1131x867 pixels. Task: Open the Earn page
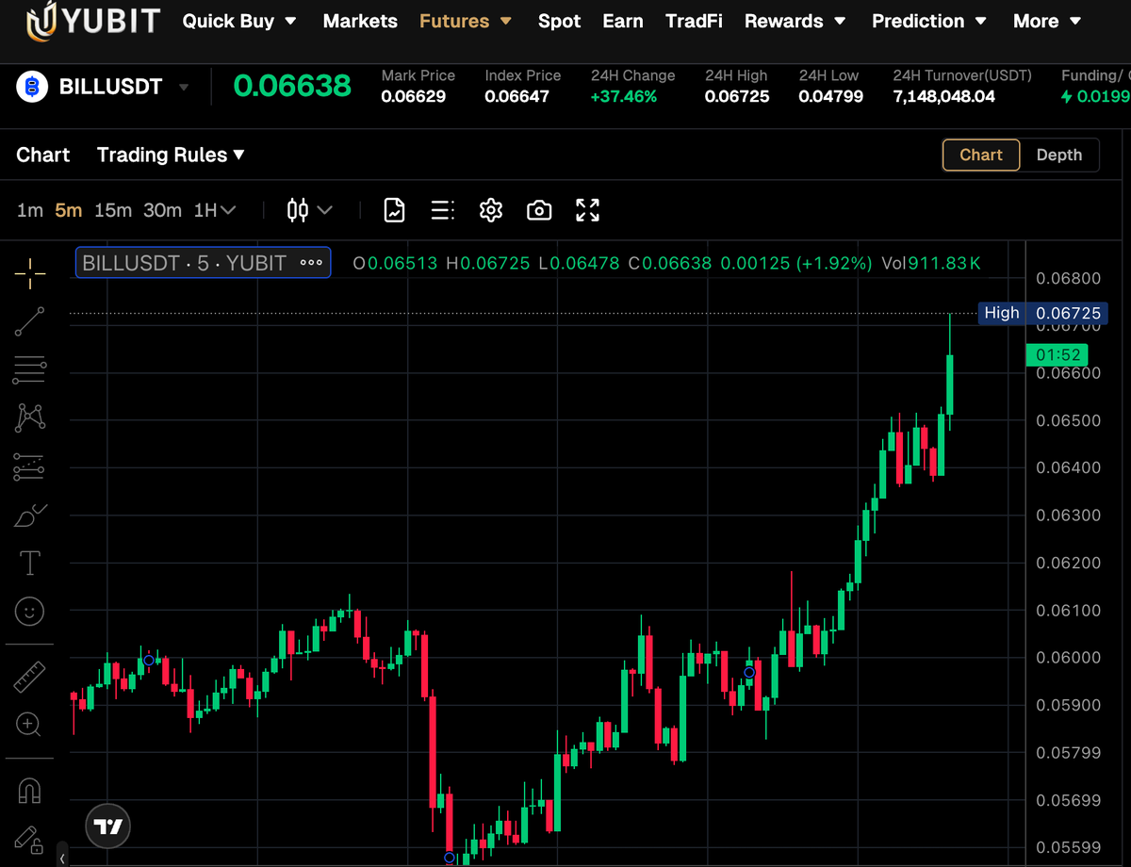pos(623,21)
